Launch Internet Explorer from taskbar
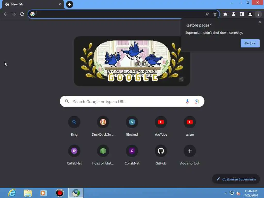 click(x=12, y=193)
